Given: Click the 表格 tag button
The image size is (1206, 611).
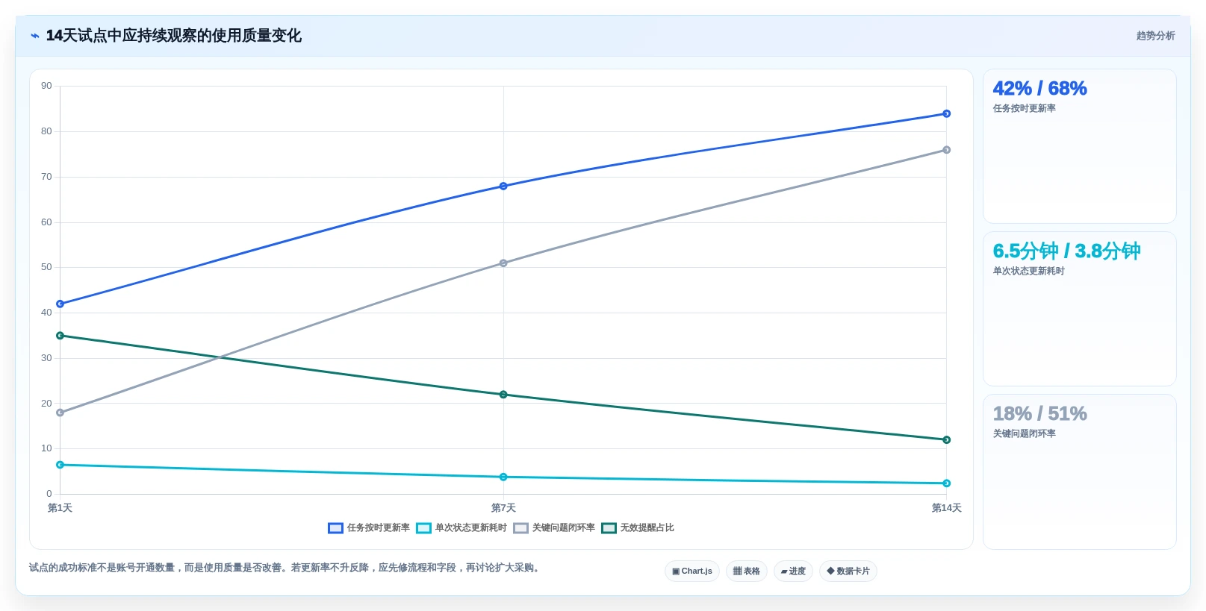Looking at the screenshot, I should coord(747,571).
